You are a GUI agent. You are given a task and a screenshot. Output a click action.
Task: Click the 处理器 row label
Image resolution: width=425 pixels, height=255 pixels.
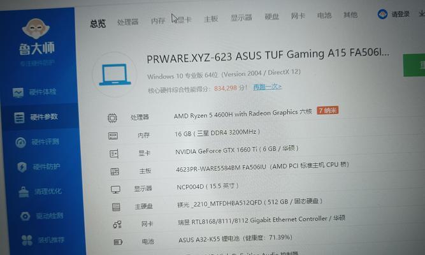[x=140, y=117]
